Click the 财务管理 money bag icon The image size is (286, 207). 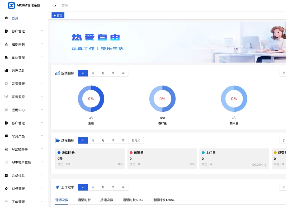click(x=6, y=188)
